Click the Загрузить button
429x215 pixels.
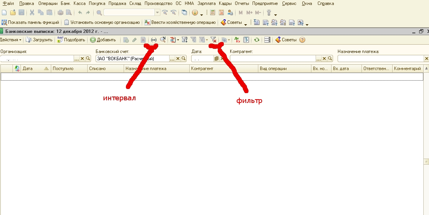coord(39,40)
